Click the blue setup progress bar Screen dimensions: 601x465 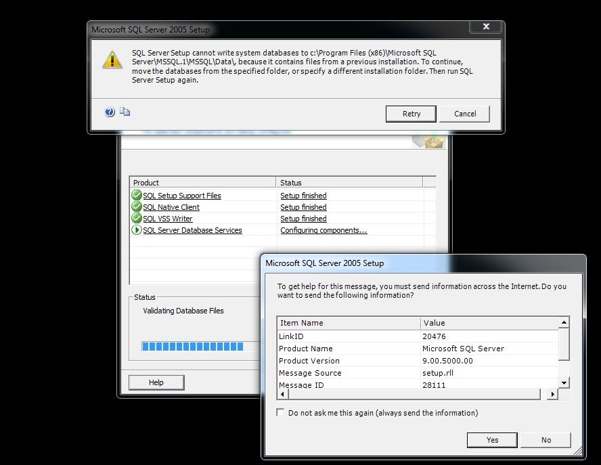[192, 347]
